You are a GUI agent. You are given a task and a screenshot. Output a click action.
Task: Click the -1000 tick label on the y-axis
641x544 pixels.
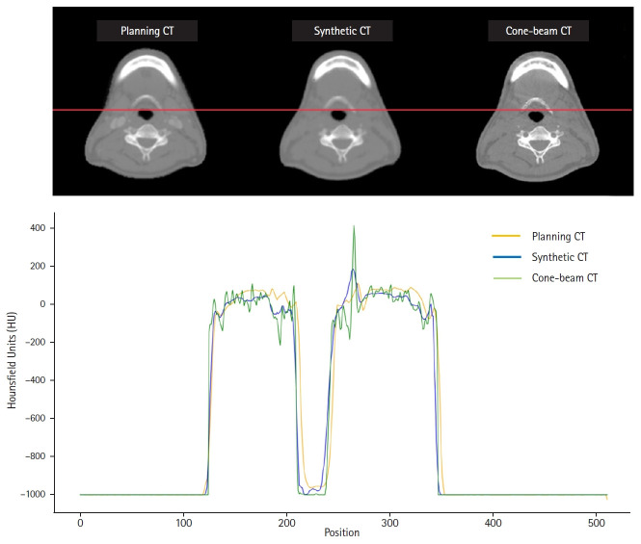pyautogui.click(x=34, y=495)
